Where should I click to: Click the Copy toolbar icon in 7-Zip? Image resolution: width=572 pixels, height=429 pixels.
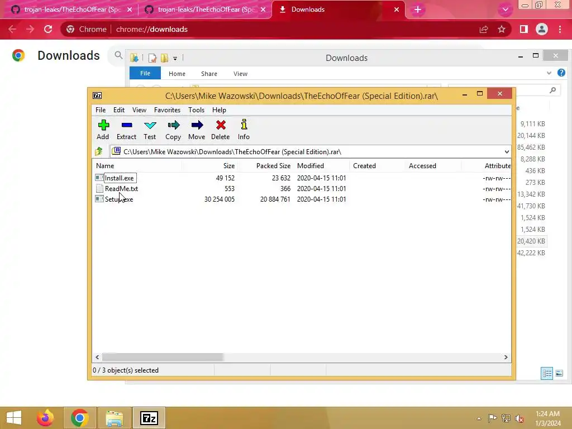173,130
